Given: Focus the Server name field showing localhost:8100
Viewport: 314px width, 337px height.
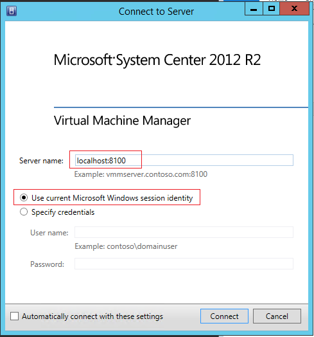Looking at the screenshot, I should pyautogui.click(x=184, y=160).
